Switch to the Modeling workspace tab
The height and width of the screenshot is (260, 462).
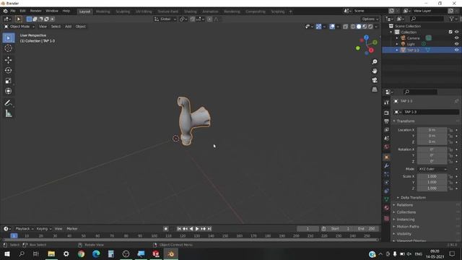pyautogui.click(x=103, y=12)
